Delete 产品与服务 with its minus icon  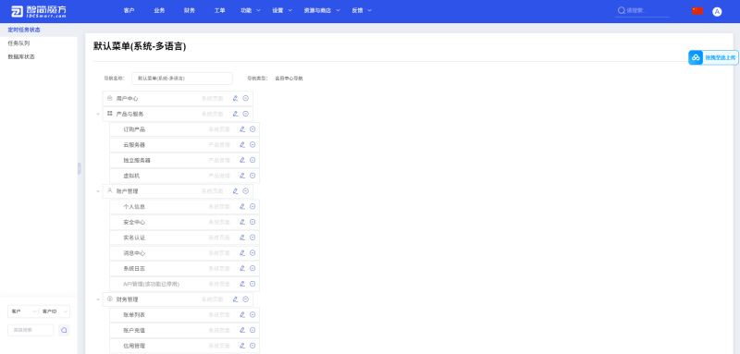pos(245,114)
